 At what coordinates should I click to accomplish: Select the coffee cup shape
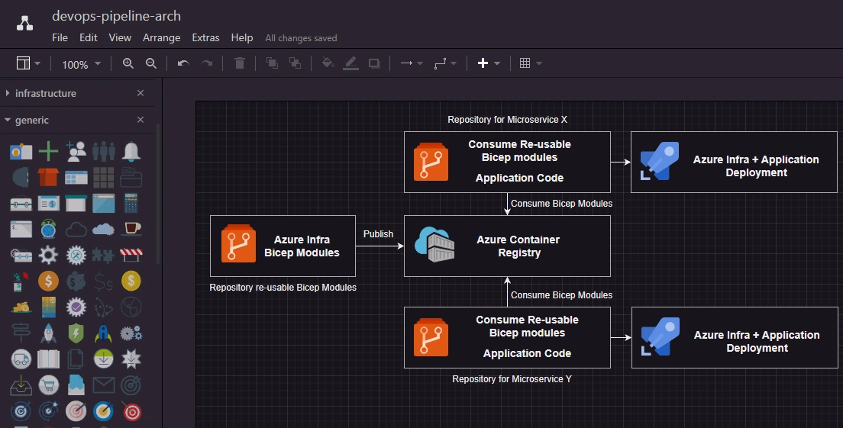pos(131,229)
